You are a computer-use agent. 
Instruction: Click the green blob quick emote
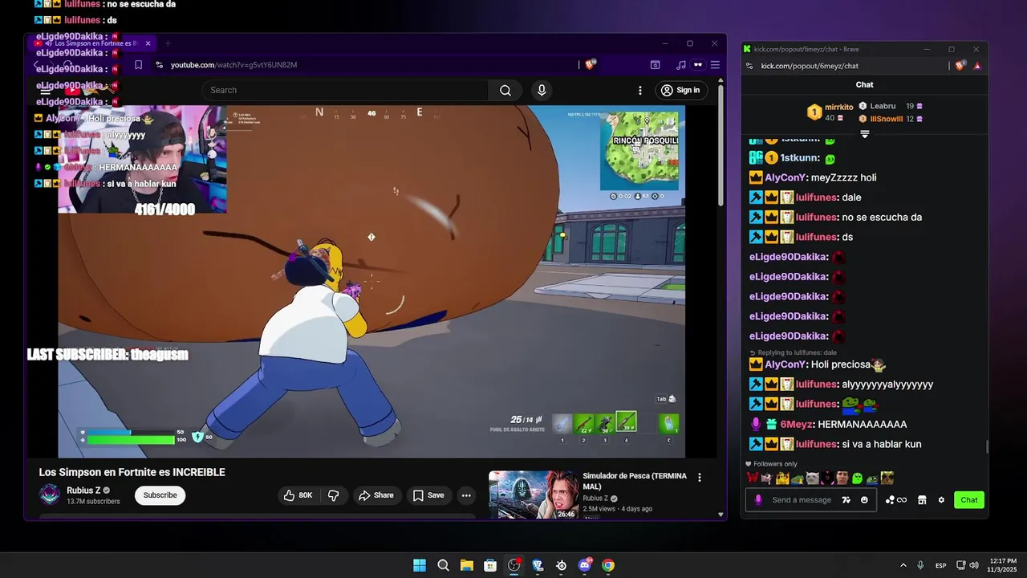(x=857, y=478)
